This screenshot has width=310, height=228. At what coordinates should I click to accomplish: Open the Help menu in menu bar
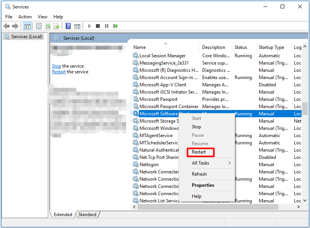pyautogui.click(x=58, y=17)
